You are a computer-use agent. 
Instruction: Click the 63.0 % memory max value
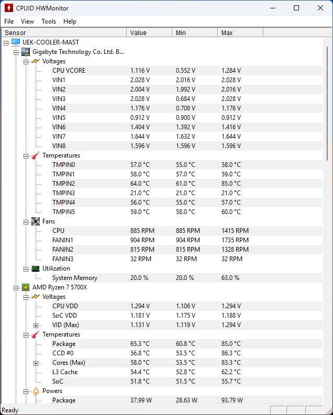[x=230, y=278]
